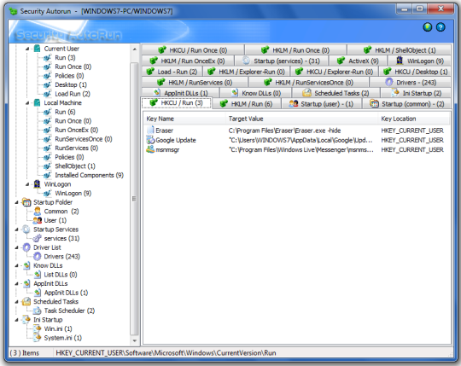Open the WinLogon (9) tab
Image resolution: width=461 pixels, height=366 pixels.
pos(419,61)
